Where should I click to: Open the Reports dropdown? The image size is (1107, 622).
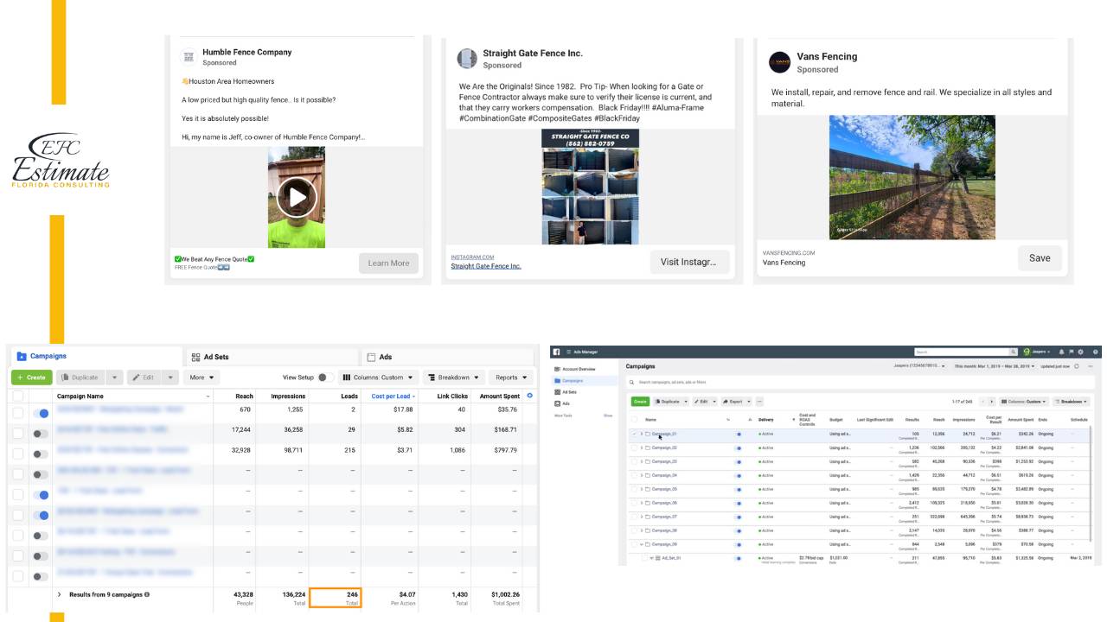(512, 378)
